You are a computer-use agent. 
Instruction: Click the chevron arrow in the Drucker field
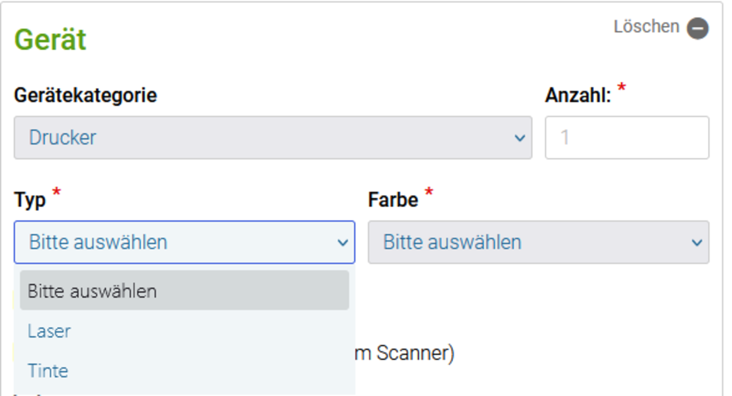(x=520, y=138)
